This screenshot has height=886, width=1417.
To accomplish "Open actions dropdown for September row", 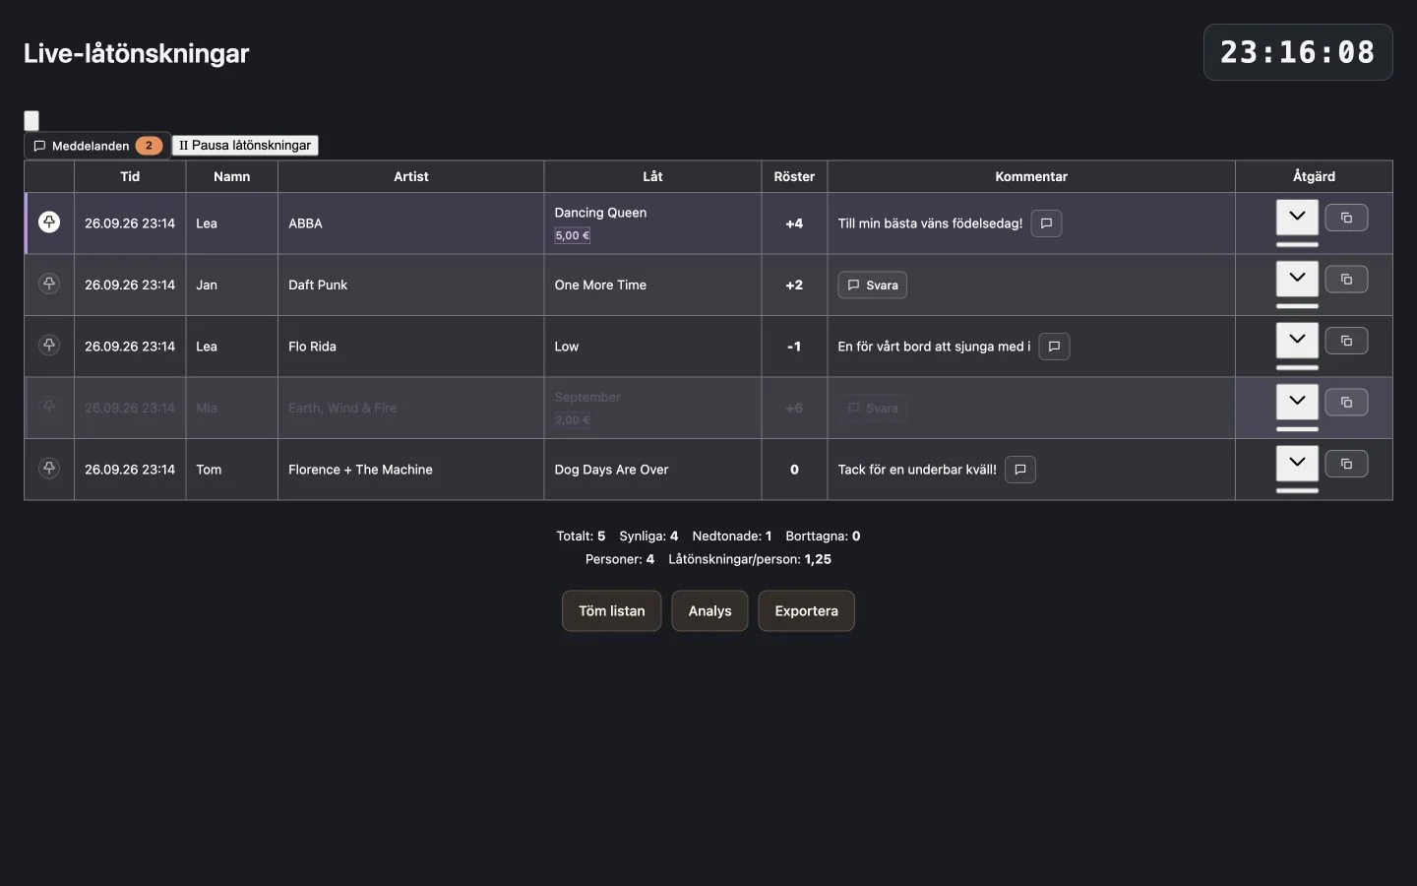I will [1297, 402].
